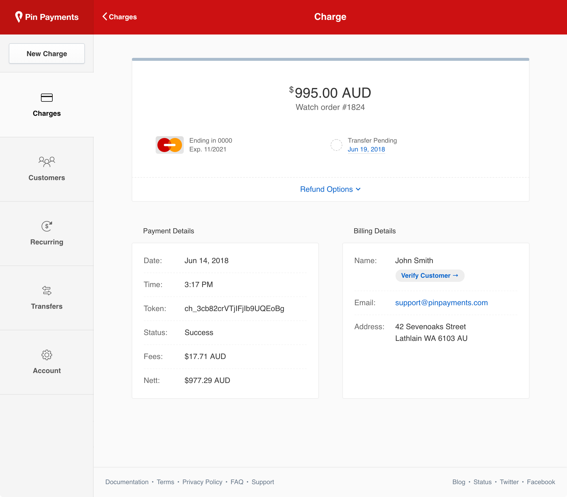Expand the Refund Options dropdown
Image resolution: width=567 pixels, height=497 pixels.
pyautogui.click(x=330, y=189)
